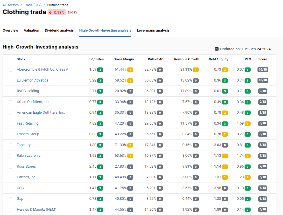283x215 pixels.
Task: Select the Lululemon Athletica row checkbox
Action: [11, 81]
